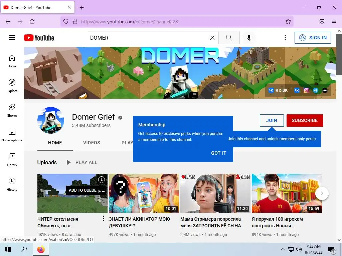Click PLAY ALL next to Uploads
The height and width of the screenshot is (256, 342).
(x=82, y=162)
